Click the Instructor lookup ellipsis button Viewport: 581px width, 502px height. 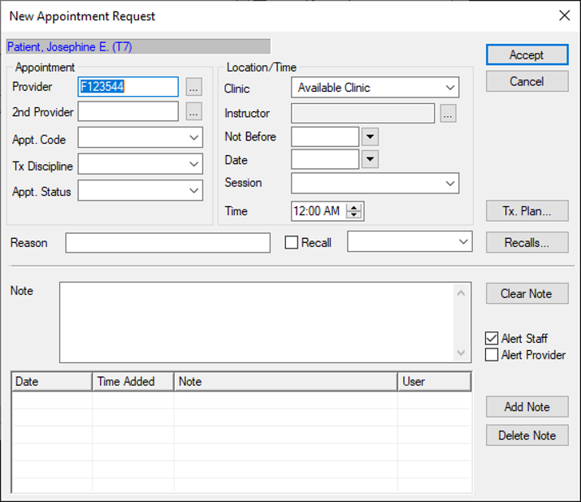[448, 114]
